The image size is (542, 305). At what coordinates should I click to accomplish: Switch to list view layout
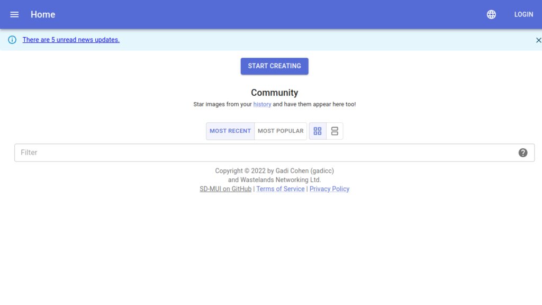335,131
